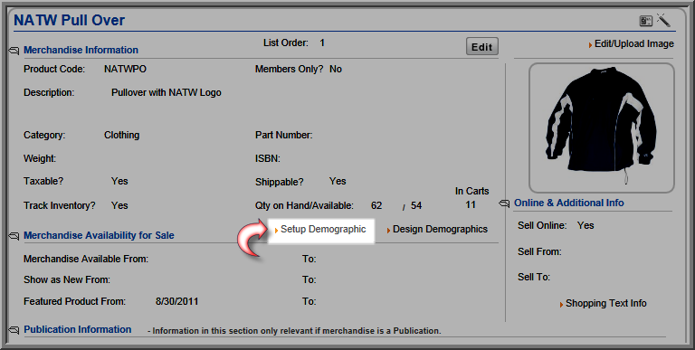Viewport: 695px width, 350px height.
Task: Click the quantity on hand value 62
Action: point(376,205)
